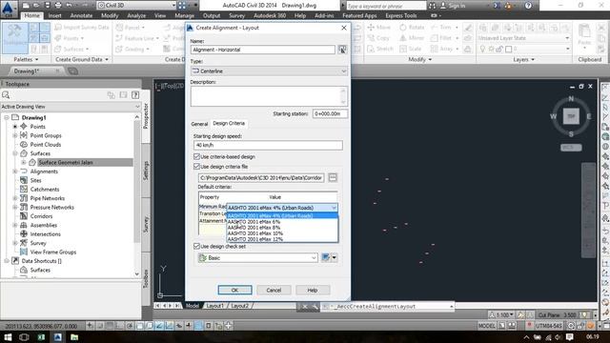Screen dimensions: 610x343
Task: Browse for design criteria file with ellipsis button
Action: tap(333, 178)
